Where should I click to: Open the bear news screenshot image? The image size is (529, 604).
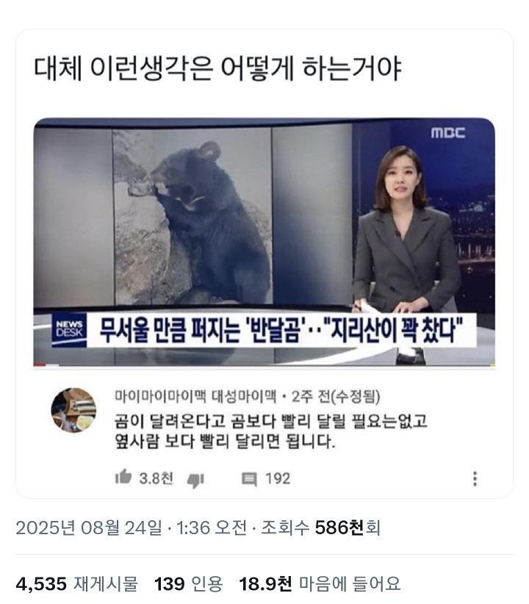pyautogui.click(x=264, y=242)
